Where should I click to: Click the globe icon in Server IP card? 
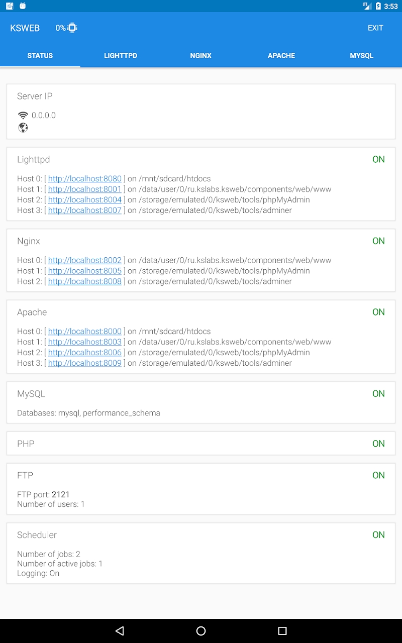pos(22,128)
